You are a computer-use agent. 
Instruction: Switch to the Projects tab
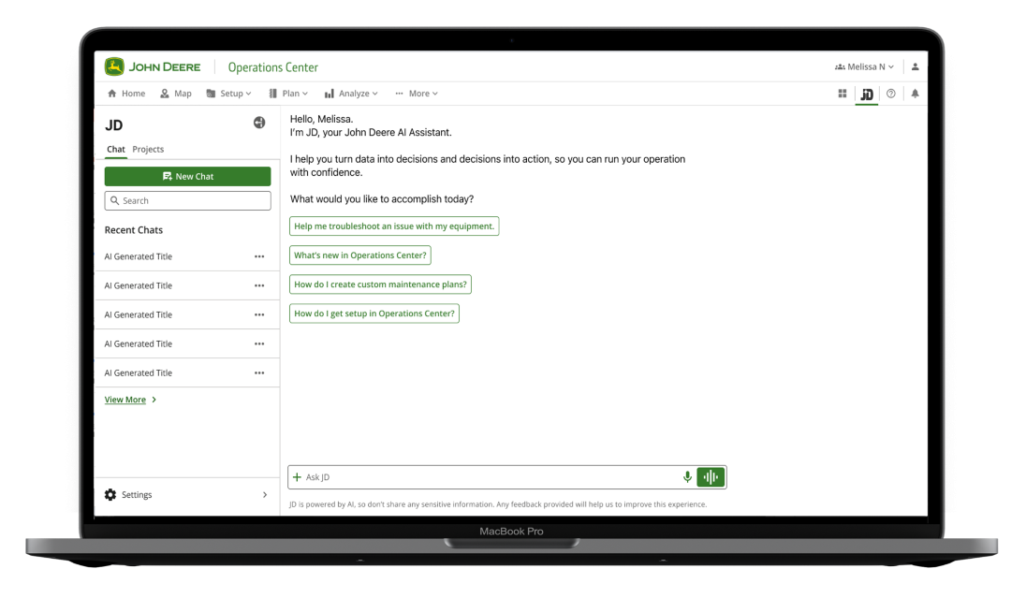click(x=148, y=150)
